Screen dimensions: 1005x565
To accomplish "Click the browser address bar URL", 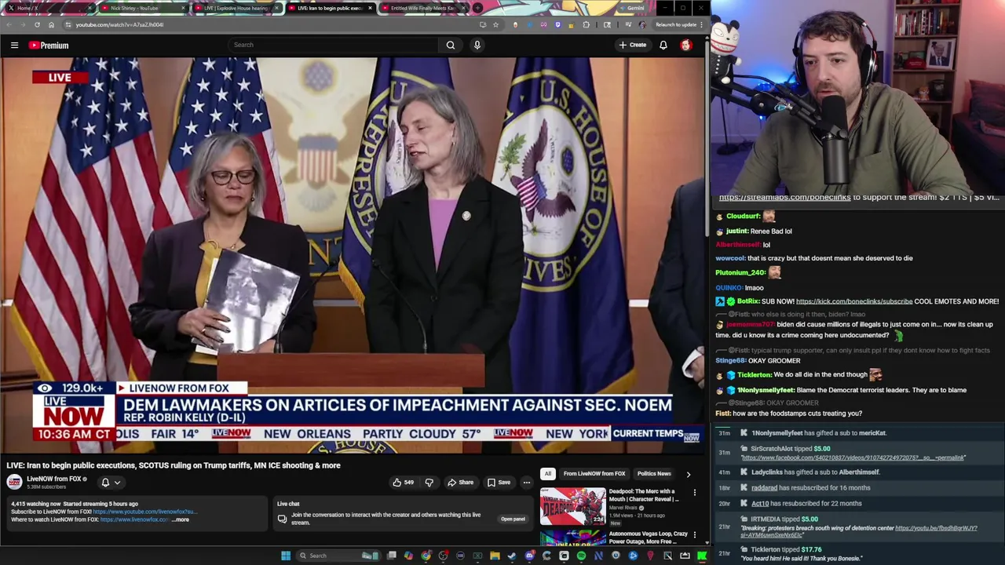I will tap(119, 24).
